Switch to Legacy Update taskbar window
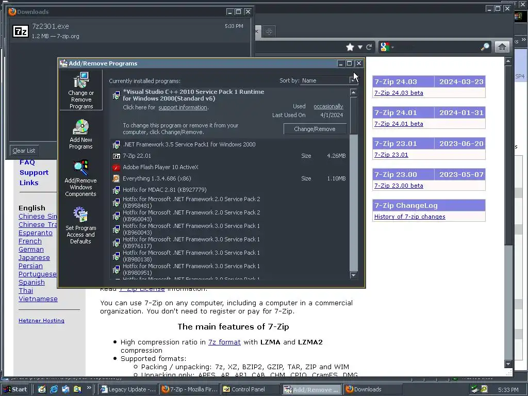Viewport: 528px width, 396px height. [x=128, y=389]
